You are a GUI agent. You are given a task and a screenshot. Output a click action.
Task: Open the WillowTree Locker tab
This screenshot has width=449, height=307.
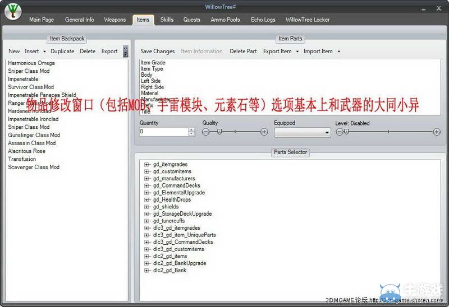[308, 20]
